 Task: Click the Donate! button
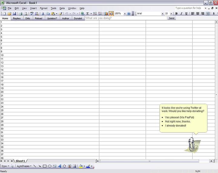(78, 19)
